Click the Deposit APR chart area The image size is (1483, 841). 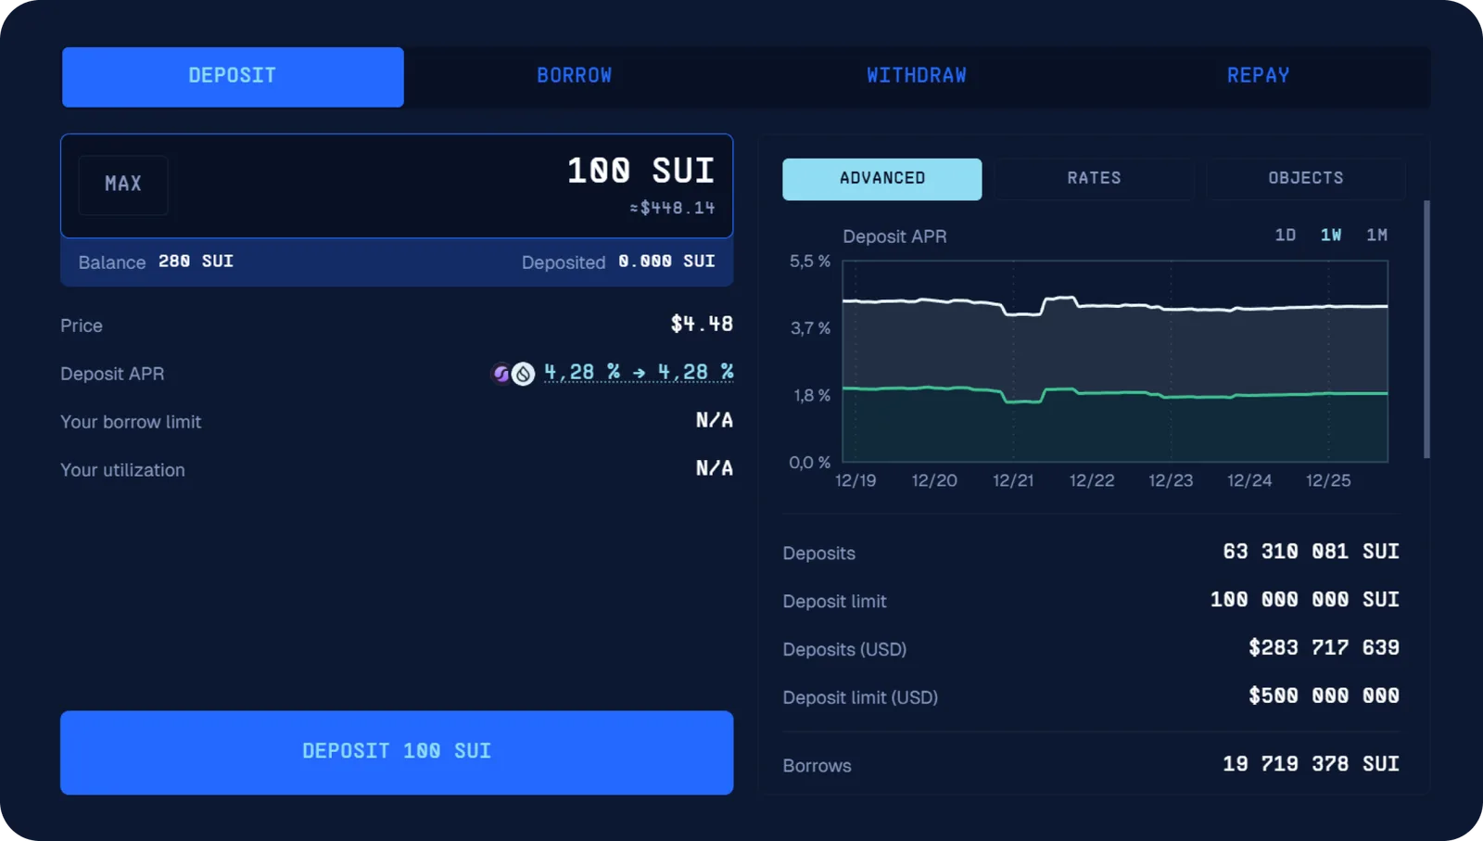pyautogui.click(x=1115, y=361)
